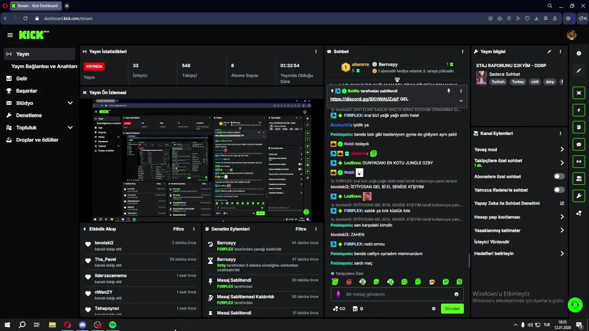Click the chat shop icon with 0
The width and height of the screenshot is (589, 331).
pyautogui.click(x=358, y=308)
